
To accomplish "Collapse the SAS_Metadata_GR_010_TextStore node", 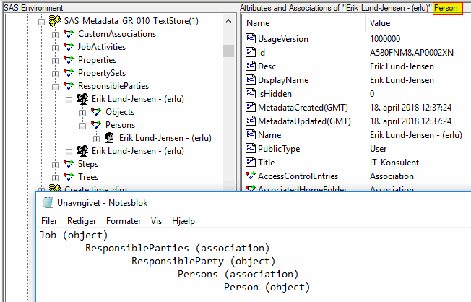I will click(x=41, y=21).
